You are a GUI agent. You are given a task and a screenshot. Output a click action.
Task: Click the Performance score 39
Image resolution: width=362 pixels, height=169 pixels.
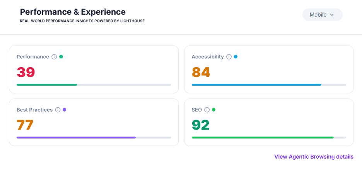tap(26, 72)
